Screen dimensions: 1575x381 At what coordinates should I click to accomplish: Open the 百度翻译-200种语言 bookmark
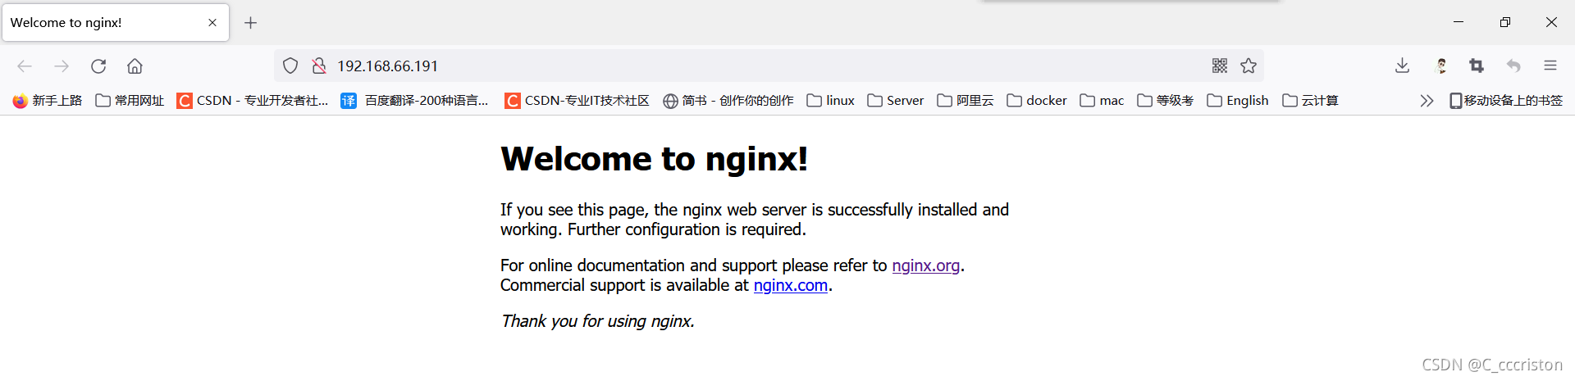pyautogui.click(x=415, y=101)
